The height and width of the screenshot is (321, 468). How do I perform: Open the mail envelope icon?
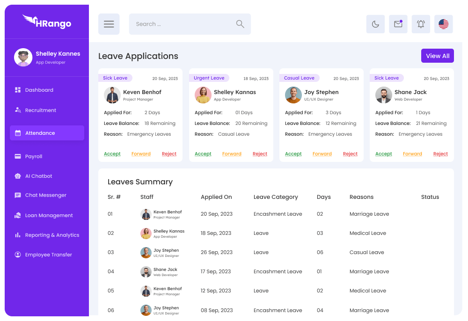[x=398, y=24]
